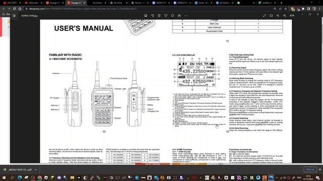Click the volume icon in system tray
This screenshot has height=181, width=323.
pyautogui.click(x=285, y=177)
